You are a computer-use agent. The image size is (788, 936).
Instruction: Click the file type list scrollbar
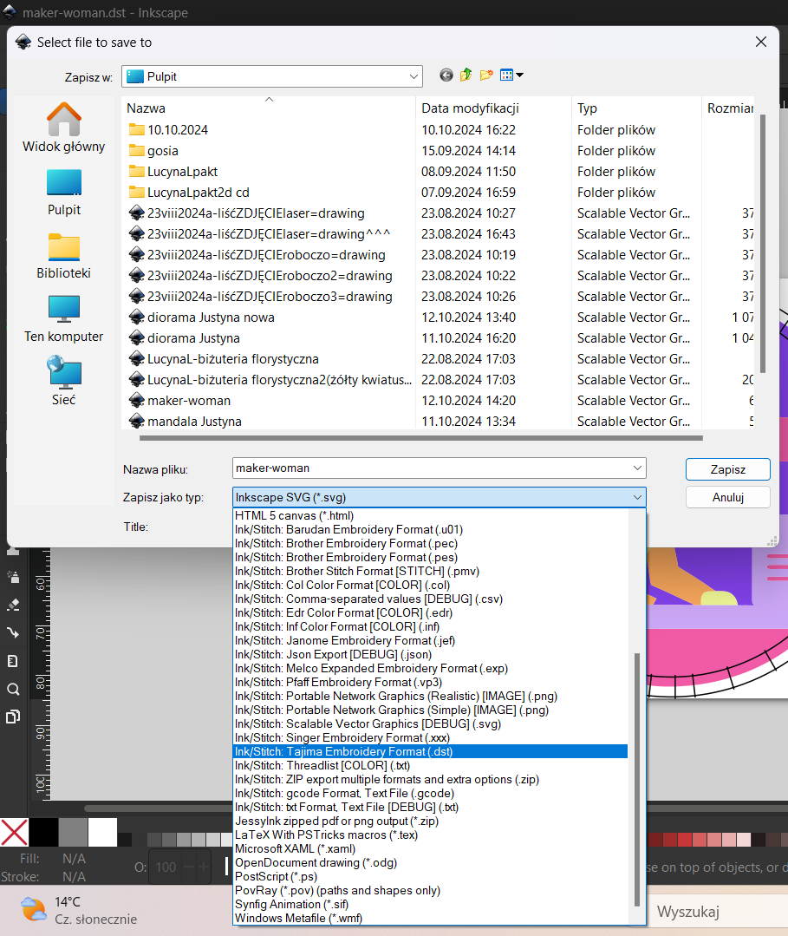point(637,779)
